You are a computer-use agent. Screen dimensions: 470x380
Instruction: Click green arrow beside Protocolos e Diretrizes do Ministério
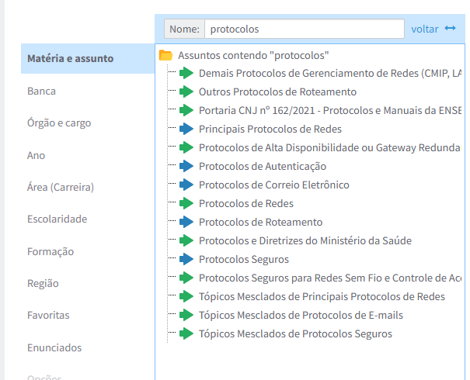pyautogui.click(x=186, y=240)
